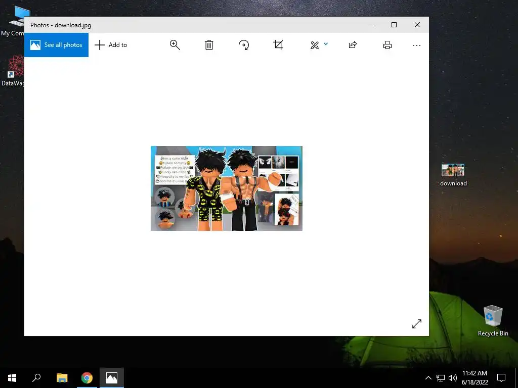
Task: Open the clock showing 11:42 AM
Action: point(474,378)
